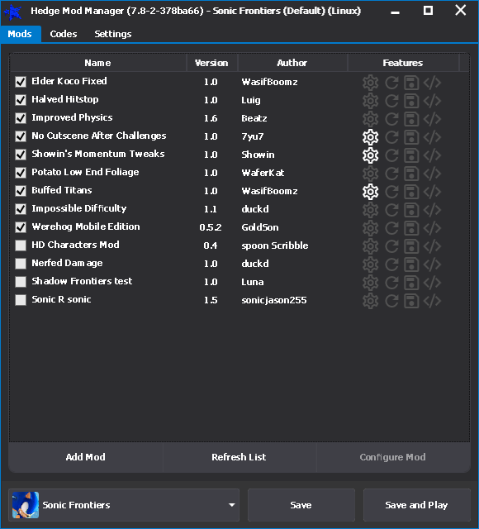The height and width of the screenshot is (529, 479).
Task: Select the Mods tab
Action: (20, 34)
